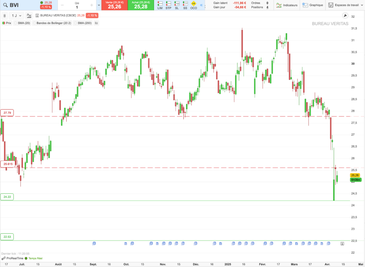The height and width of the screenshot is (267, 365).
Task: Select the 24.22 green support line label
Action: click(7, 197)
